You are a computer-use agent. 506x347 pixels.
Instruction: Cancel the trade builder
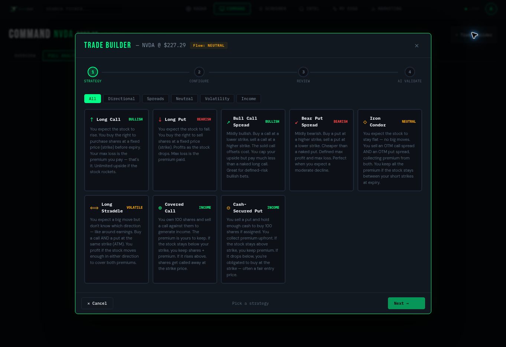pos(97,303)
